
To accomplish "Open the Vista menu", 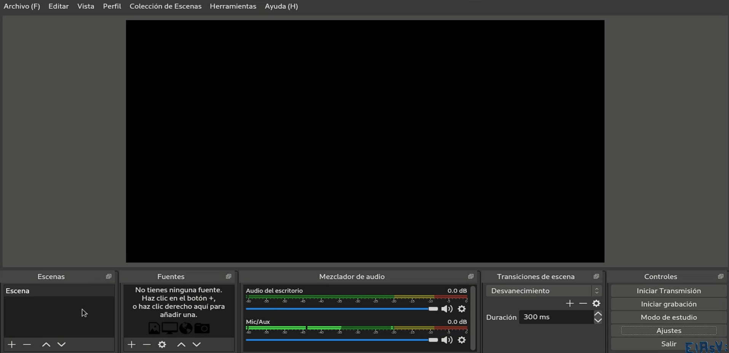I will [86, 6].
